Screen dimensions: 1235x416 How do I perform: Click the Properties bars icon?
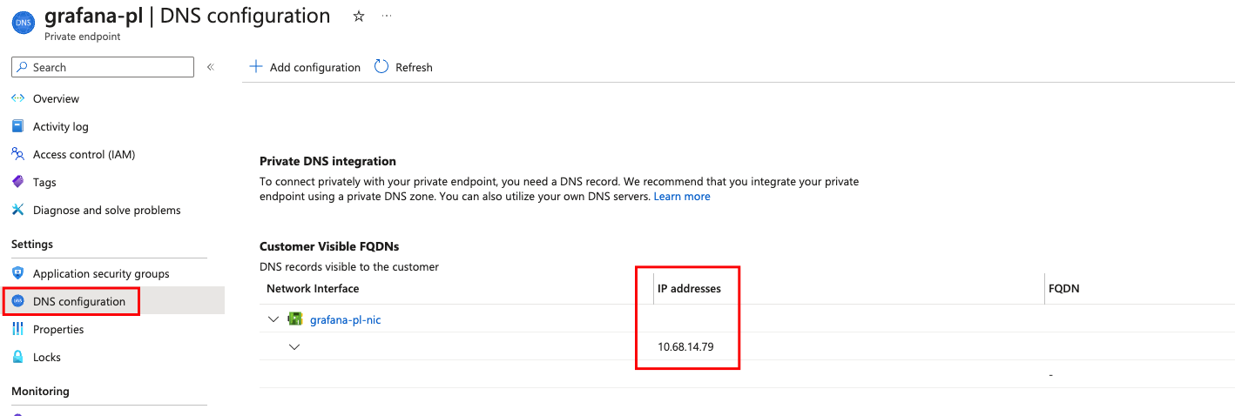tap(17, 329)
